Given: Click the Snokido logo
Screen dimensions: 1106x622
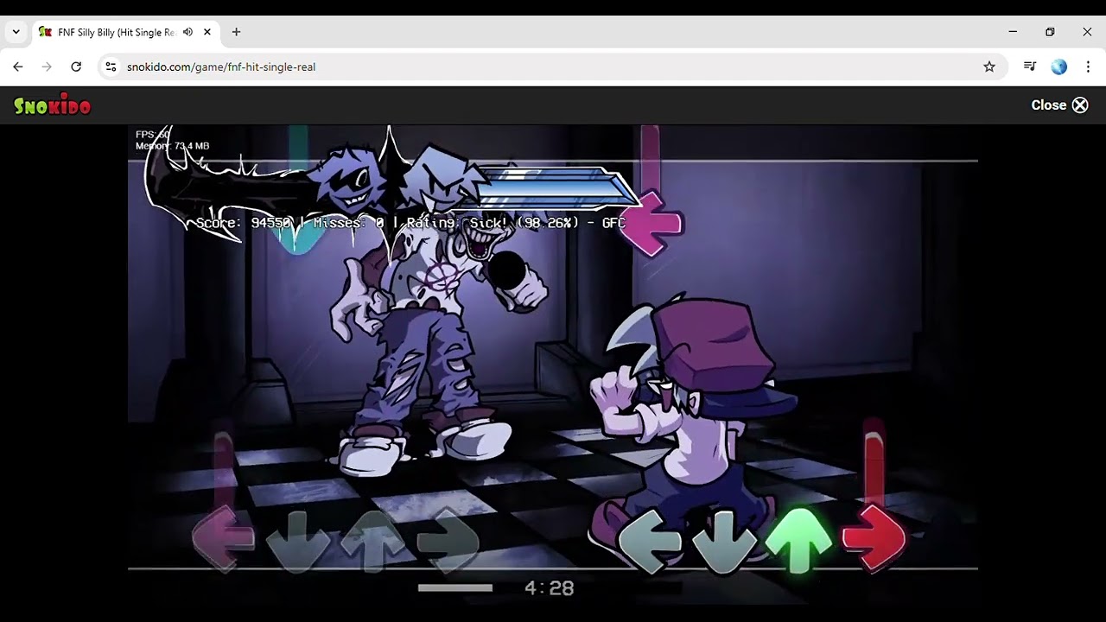Looking at the screenshot, I should [52, 105].
